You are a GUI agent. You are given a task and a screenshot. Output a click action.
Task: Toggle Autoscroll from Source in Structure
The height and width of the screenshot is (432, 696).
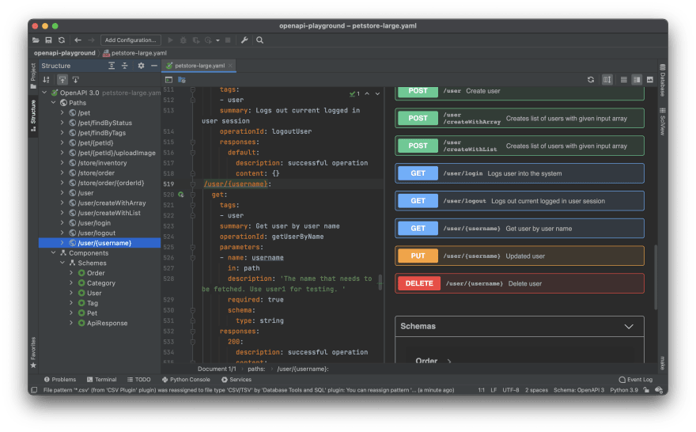(x=76, y=80)
